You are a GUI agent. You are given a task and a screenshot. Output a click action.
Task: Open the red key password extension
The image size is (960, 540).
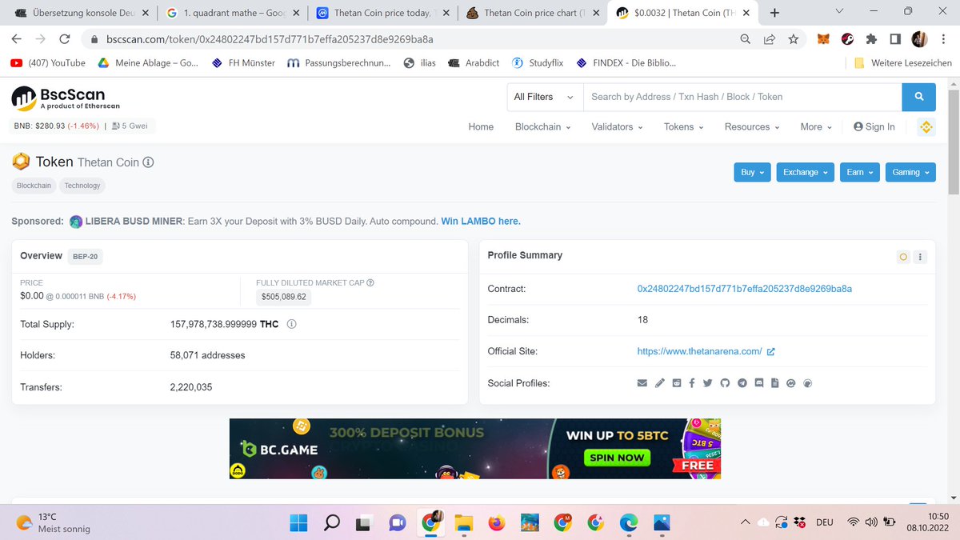coord(847,38)
